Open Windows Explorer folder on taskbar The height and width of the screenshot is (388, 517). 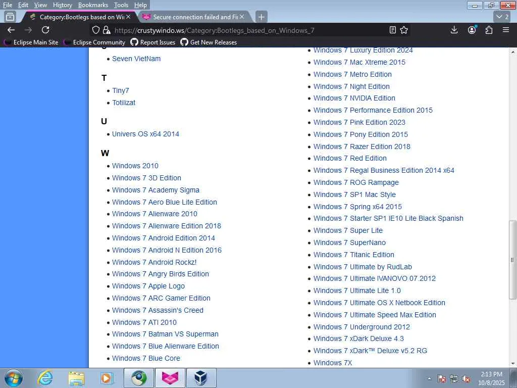[77, 378]
